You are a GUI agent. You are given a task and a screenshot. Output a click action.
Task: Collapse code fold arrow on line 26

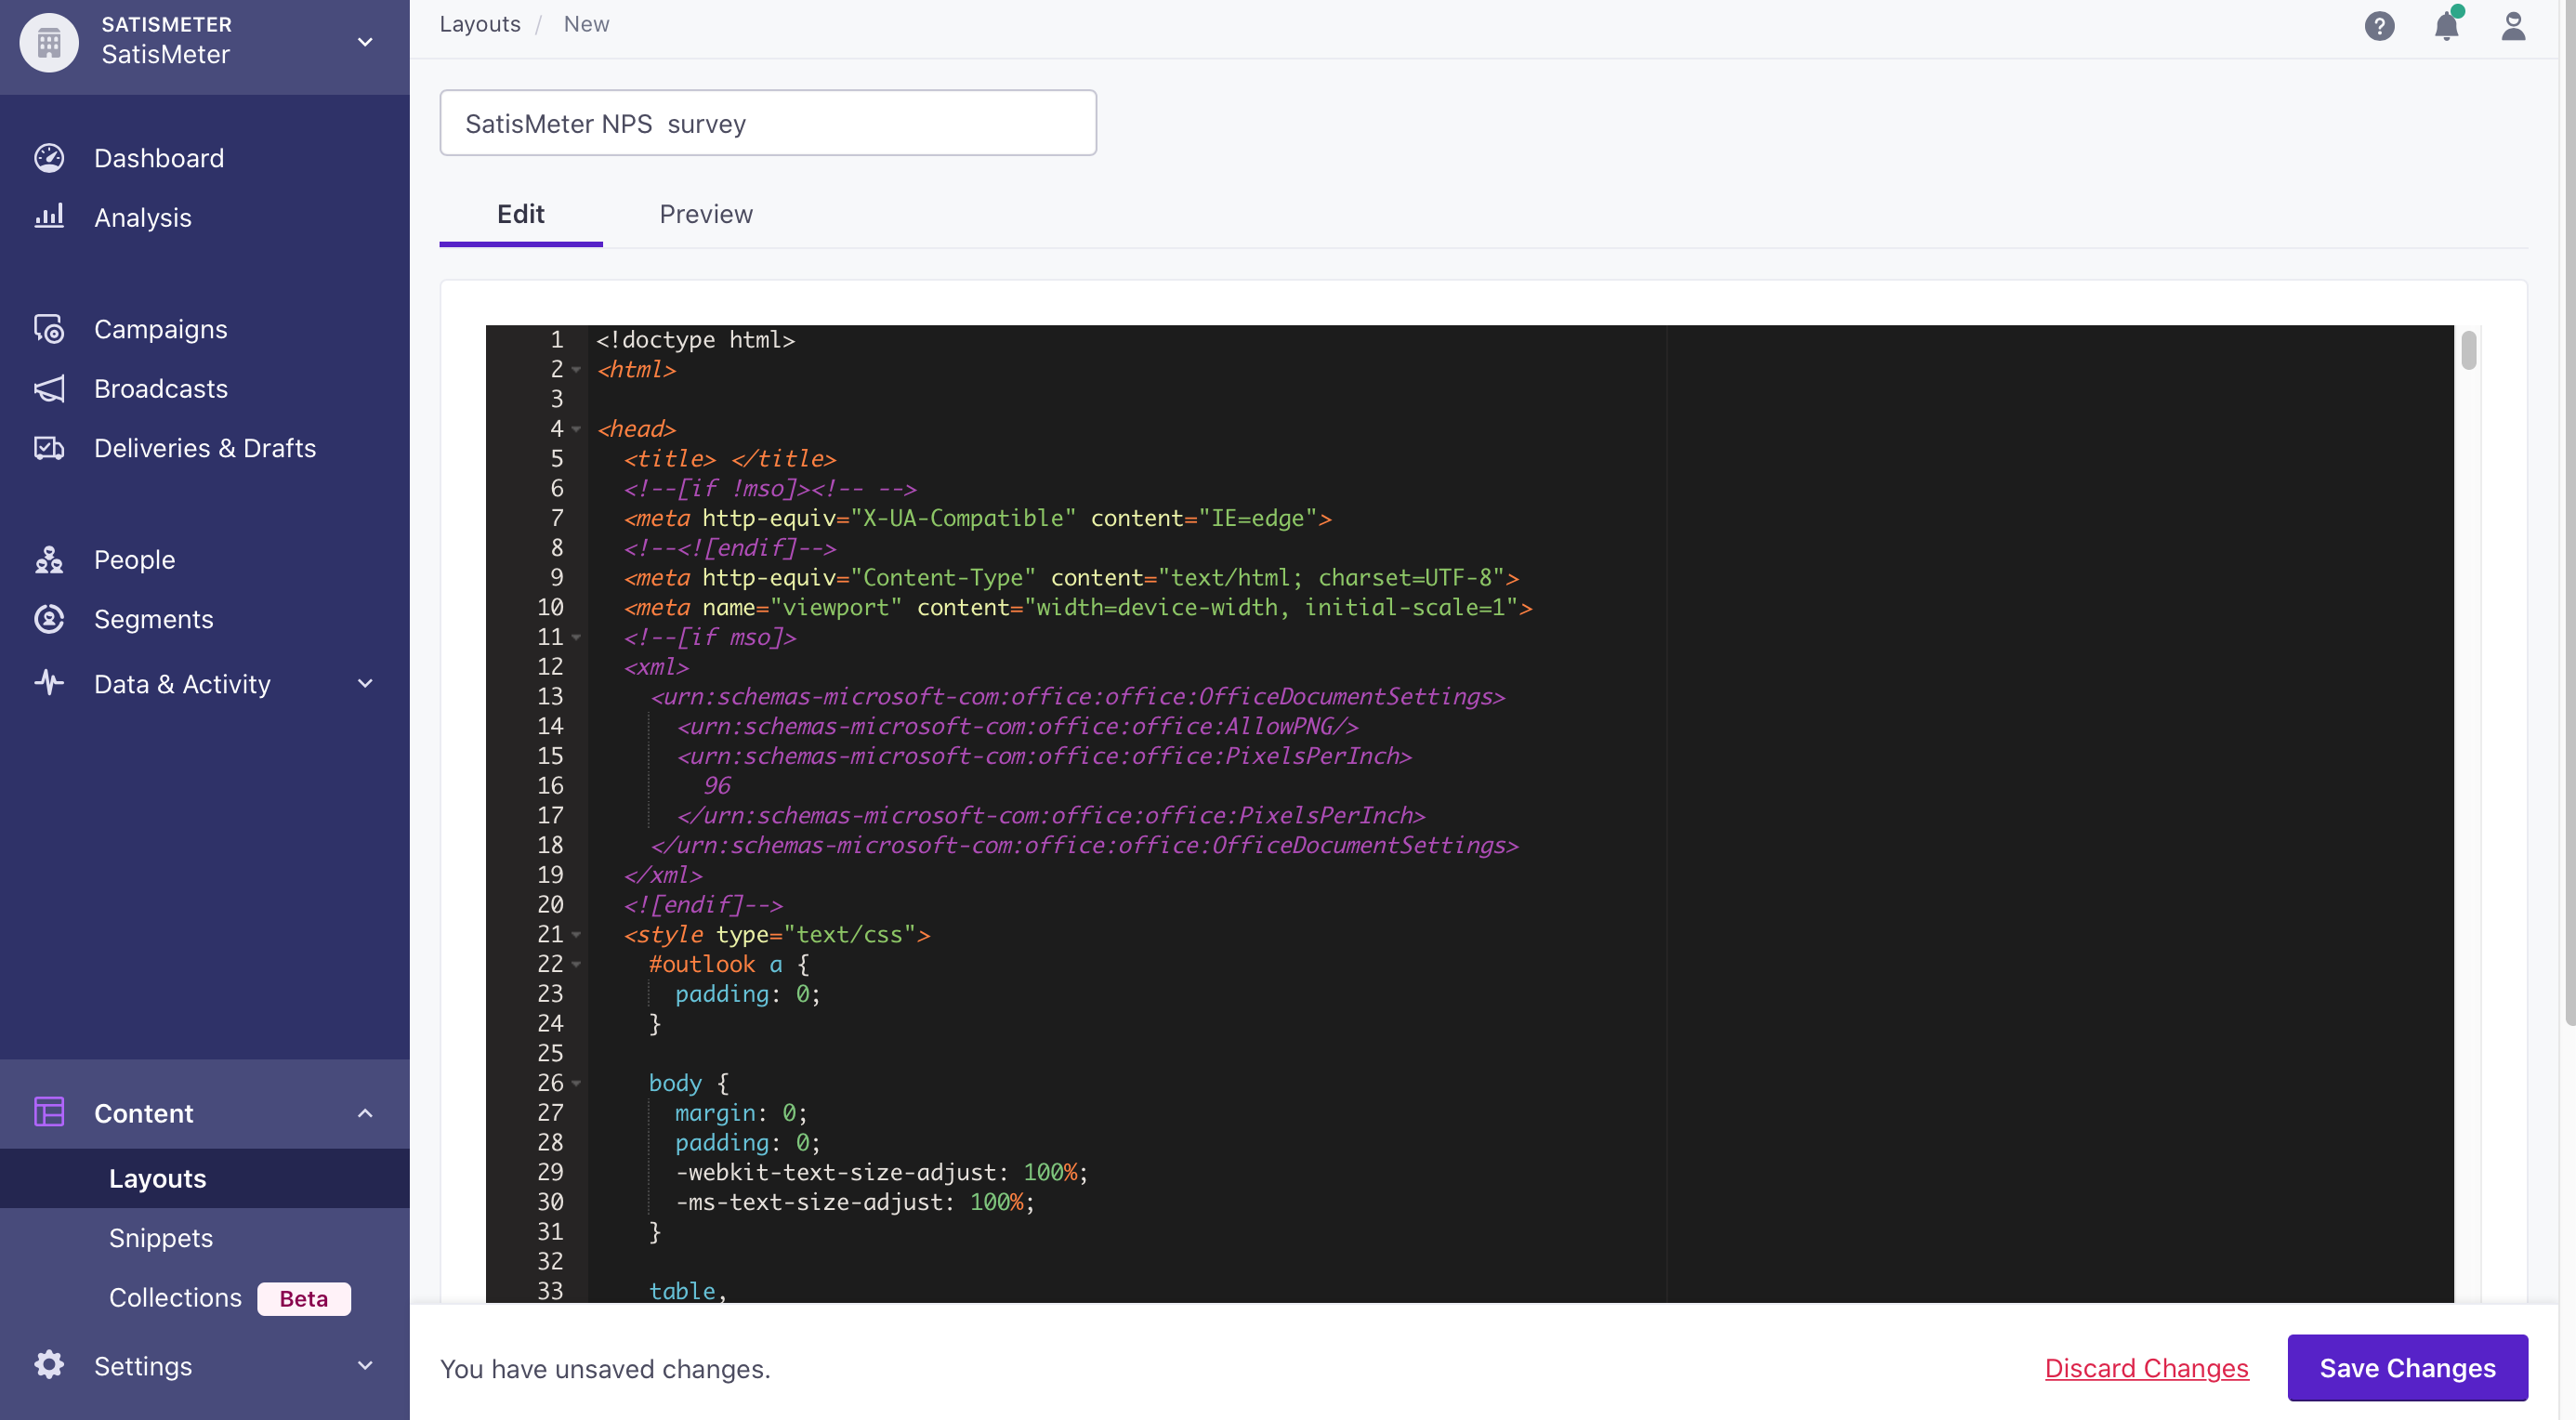point(576,1083)
